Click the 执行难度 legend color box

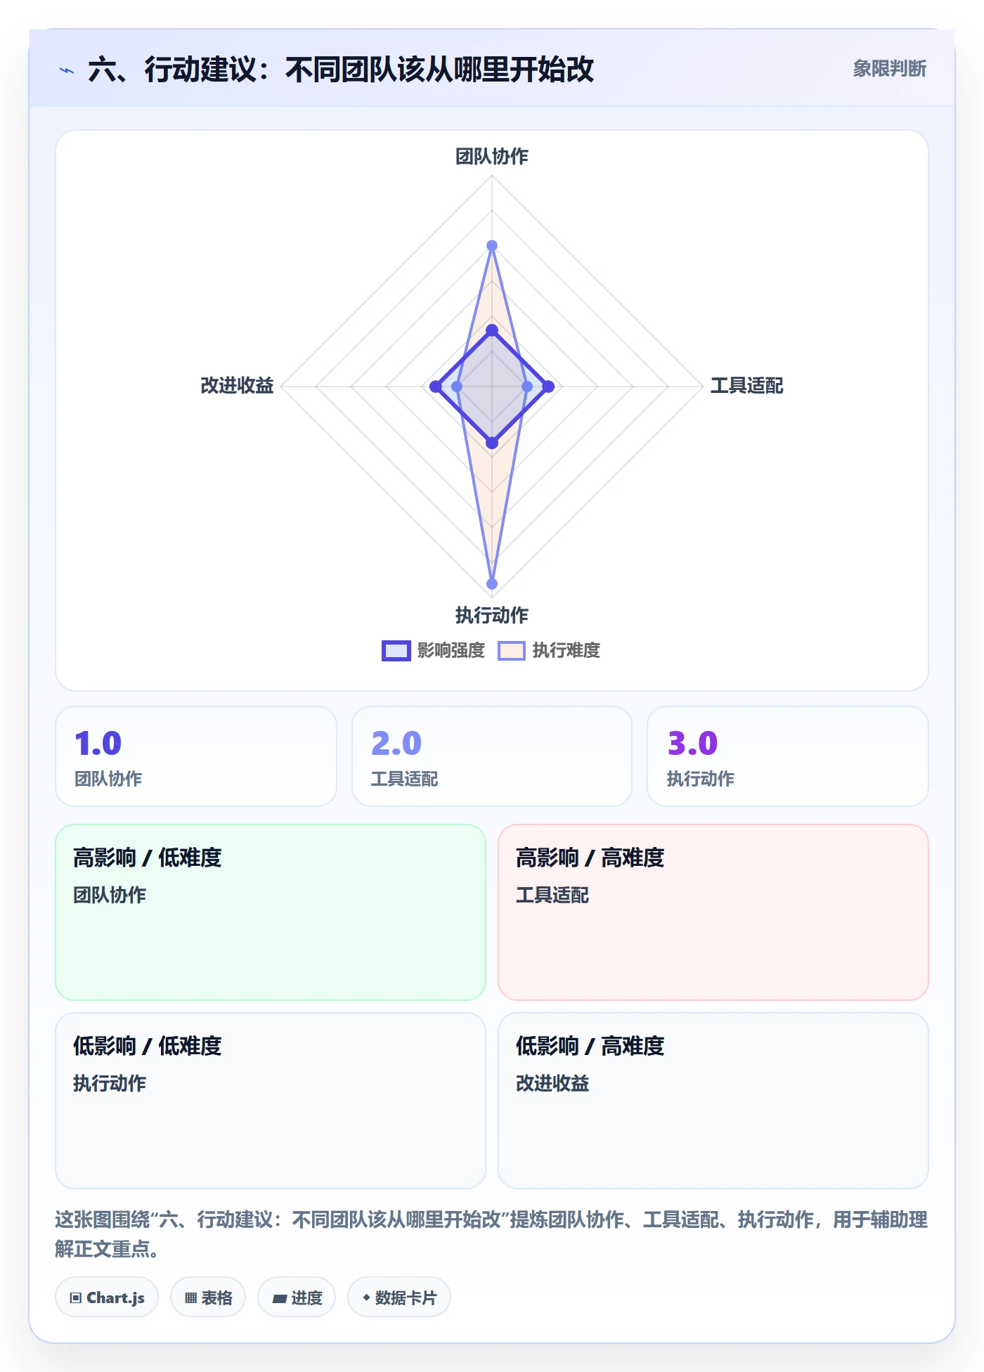tap(512, 651)
